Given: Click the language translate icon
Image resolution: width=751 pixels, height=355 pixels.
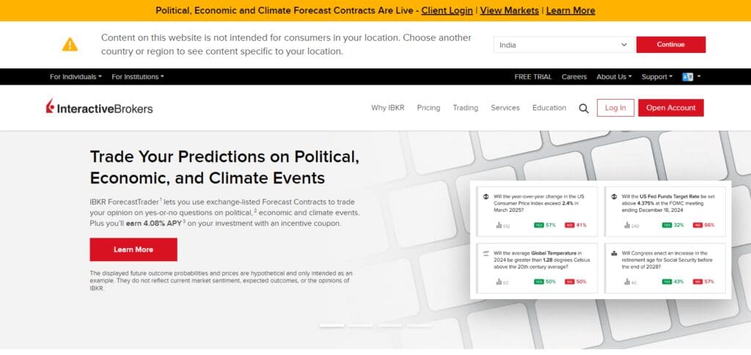Looking at the screenshot, I should 687,77.
